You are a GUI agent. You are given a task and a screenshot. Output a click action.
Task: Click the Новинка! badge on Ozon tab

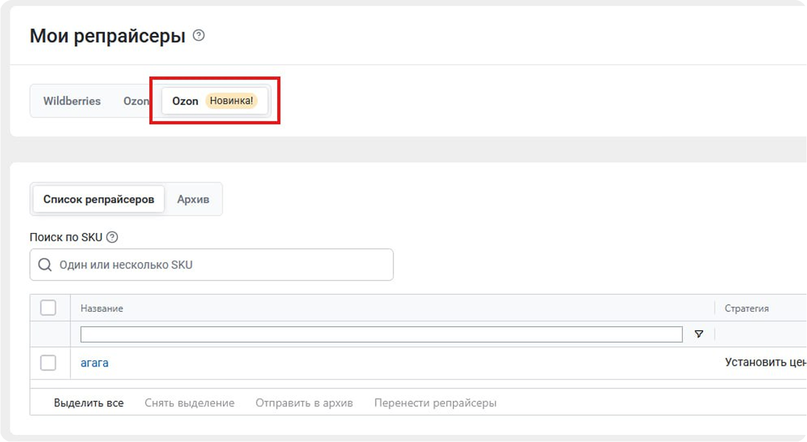click(x=231, y=101)
